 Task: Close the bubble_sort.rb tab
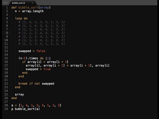[32, 3]
